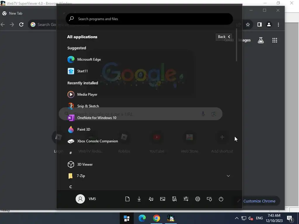Screen dimensions: 299x224
Task: Toggle Chrome side panel icon
Action: coord(260,24)
